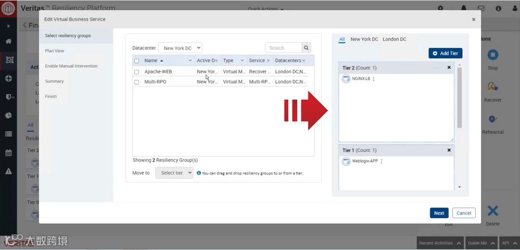Open the highlighted resiliency assets sidebar icon
This screenshot has height=250, width=520.
9,60
